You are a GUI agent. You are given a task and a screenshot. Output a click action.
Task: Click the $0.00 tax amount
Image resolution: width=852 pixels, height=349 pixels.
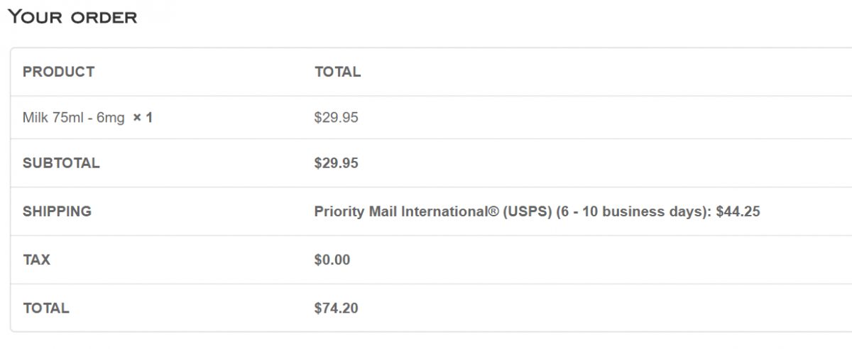pos(332,260)
